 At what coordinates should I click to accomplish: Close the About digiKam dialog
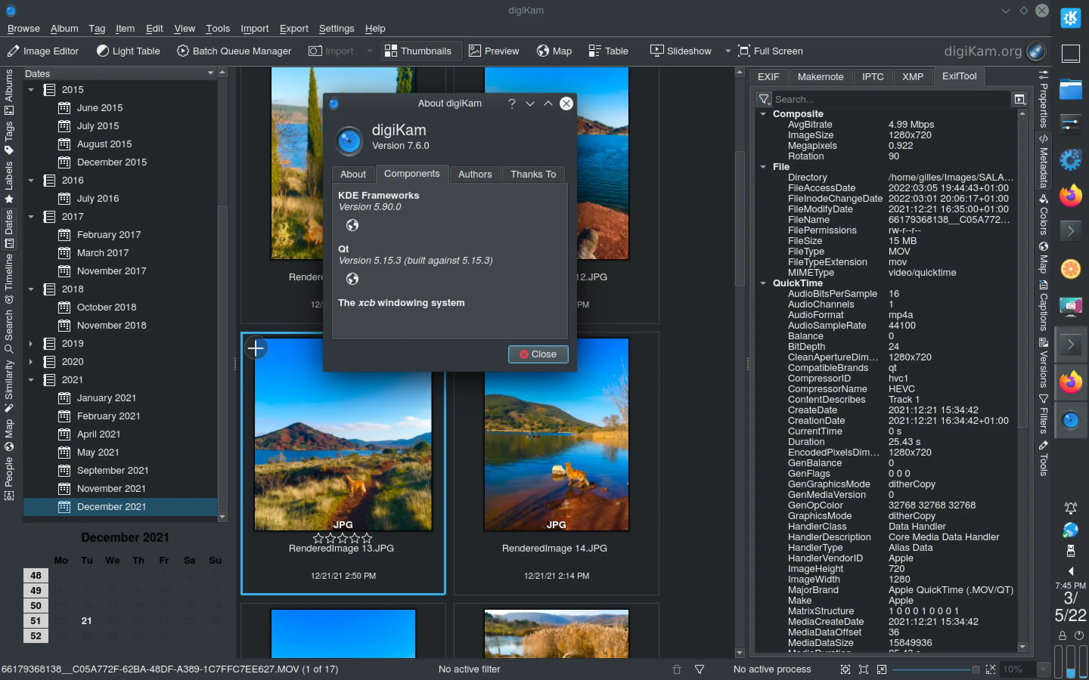[x=538, y=354]
